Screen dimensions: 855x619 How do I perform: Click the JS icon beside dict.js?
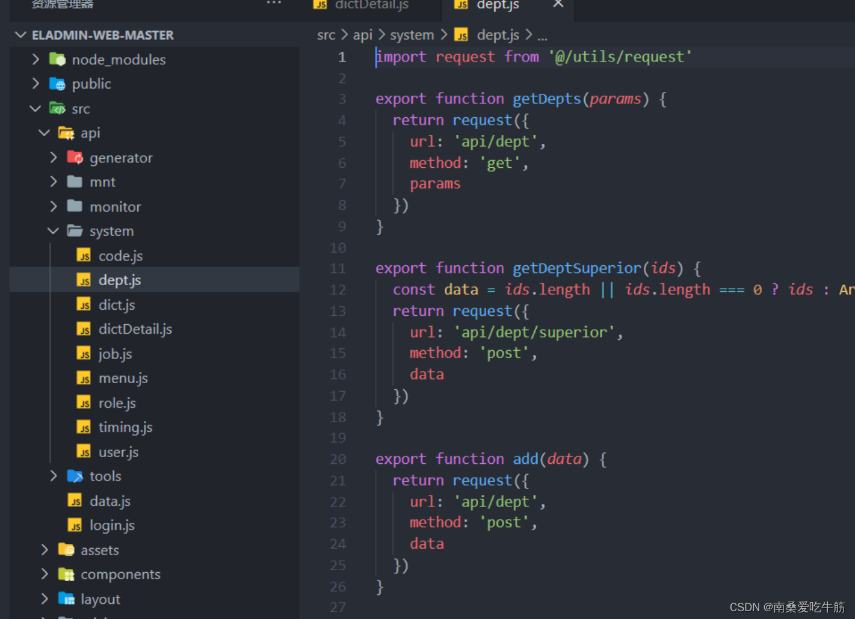click(x=84, y=304)
